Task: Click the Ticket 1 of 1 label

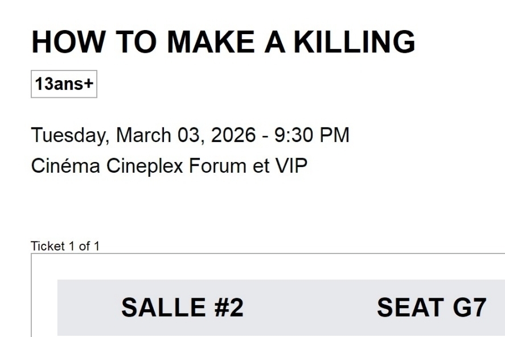Action: click(x=65, y=246)
